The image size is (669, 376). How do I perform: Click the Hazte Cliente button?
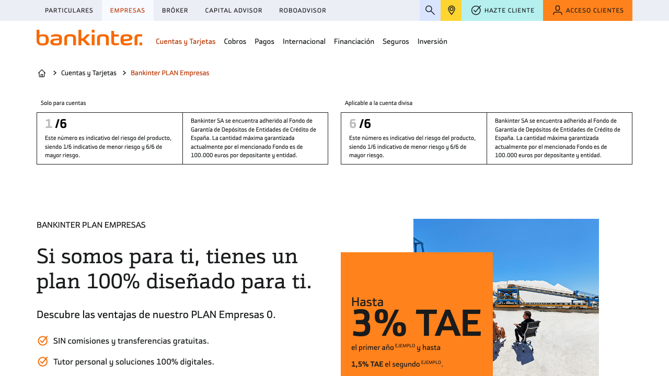point(502,10)
